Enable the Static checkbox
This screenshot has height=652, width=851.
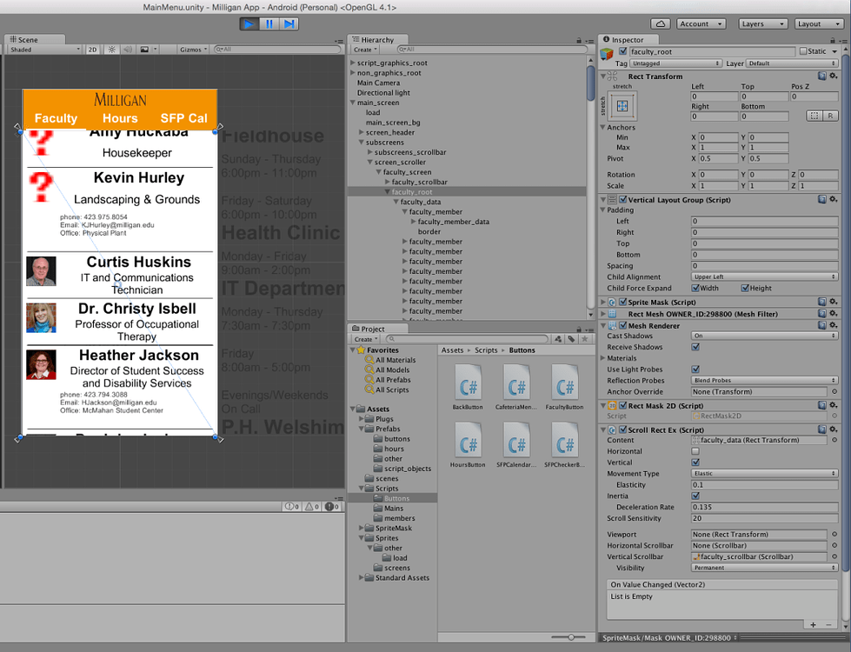pos(803,52)
